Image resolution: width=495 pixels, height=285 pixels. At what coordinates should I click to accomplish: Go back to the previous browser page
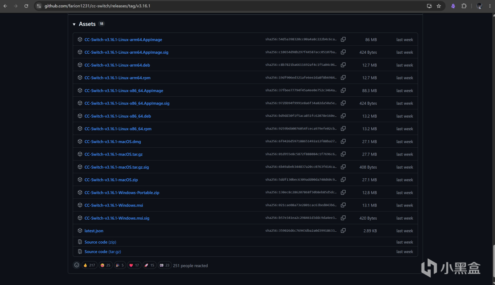pyautogui.click(x=5, y=6)
